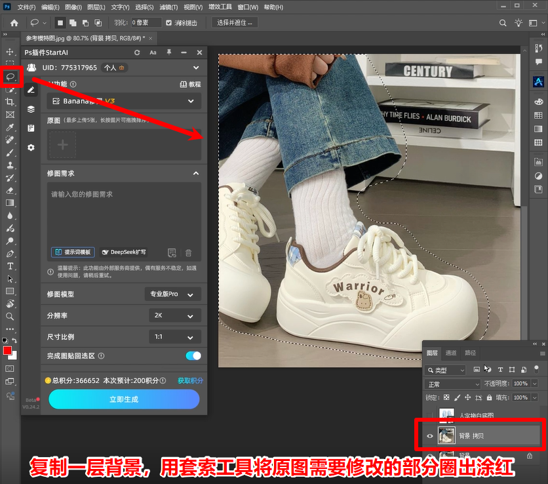Select the Eyedropper tool
548x484 pixels.
tap(10, 127)
